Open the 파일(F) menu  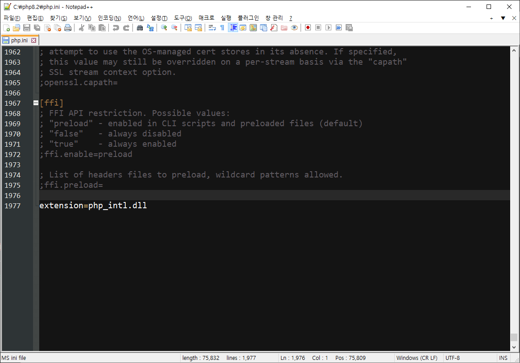(12, 18)
